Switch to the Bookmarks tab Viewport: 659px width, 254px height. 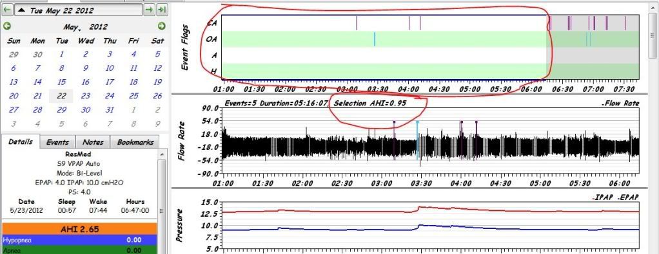(x=135, y=142)
